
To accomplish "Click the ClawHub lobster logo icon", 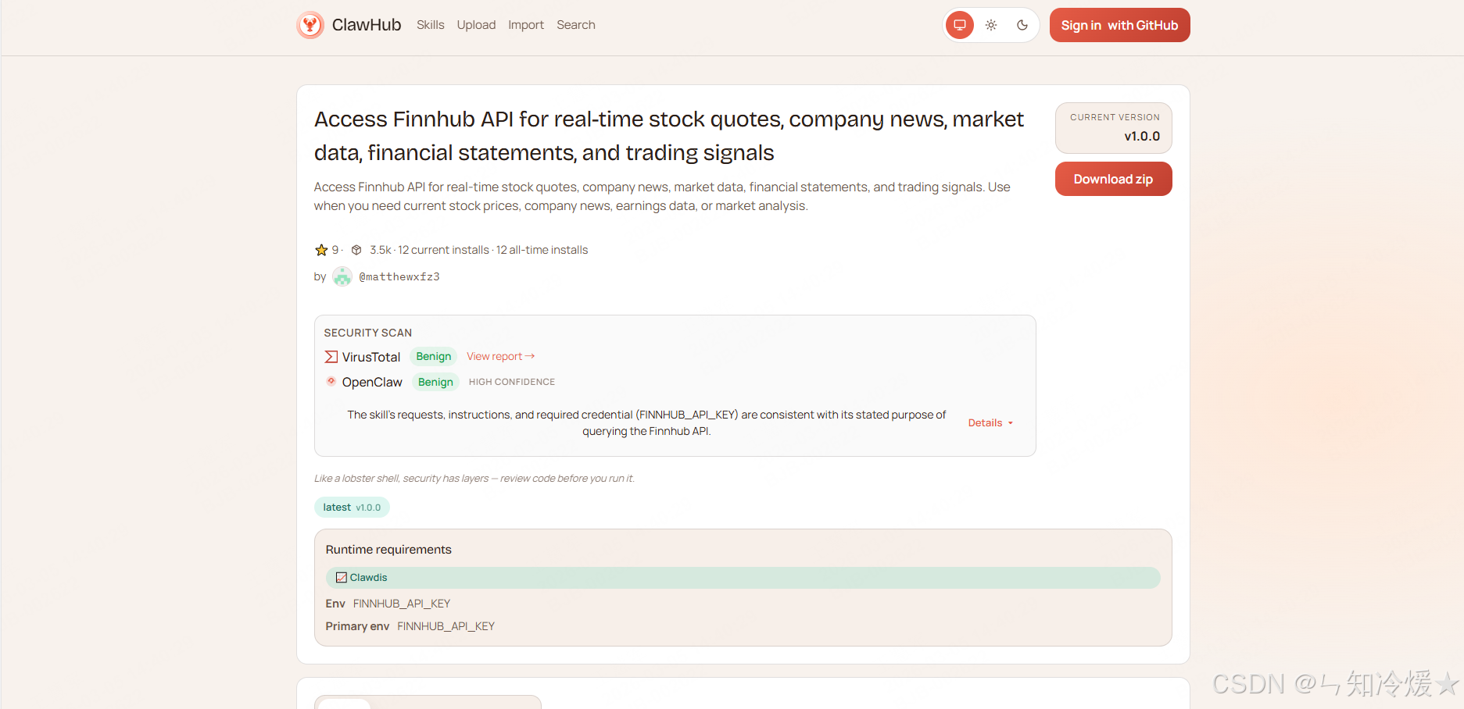I will (x=310, y=25).
